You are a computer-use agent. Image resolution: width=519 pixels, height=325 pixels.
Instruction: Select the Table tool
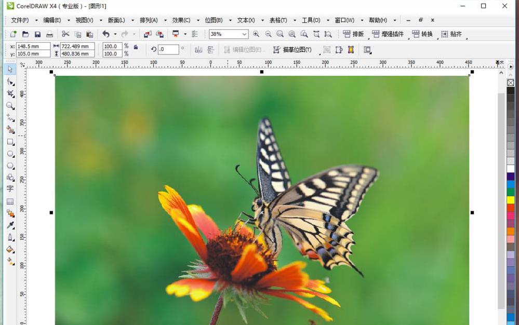pyautogui.click(x=10, y=201)
